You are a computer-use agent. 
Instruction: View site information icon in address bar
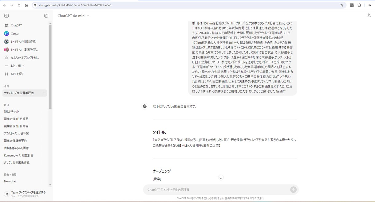[x=35, y=5]
